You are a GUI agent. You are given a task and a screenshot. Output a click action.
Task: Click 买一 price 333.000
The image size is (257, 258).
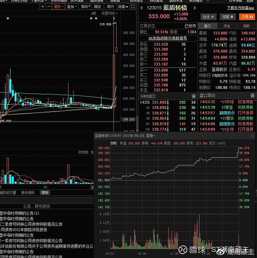coord(161,70)
